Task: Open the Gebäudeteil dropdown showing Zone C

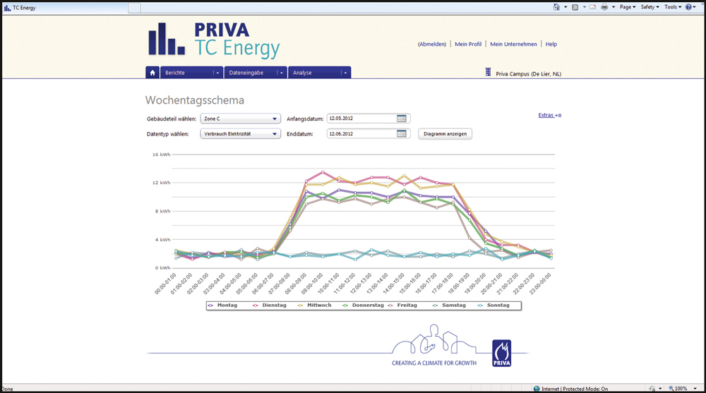Action: 241,119
